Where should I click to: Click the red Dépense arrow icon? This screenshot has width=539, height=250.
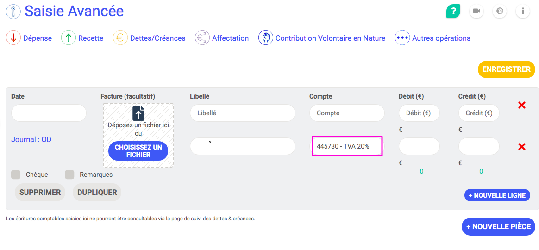coord(13,38)
